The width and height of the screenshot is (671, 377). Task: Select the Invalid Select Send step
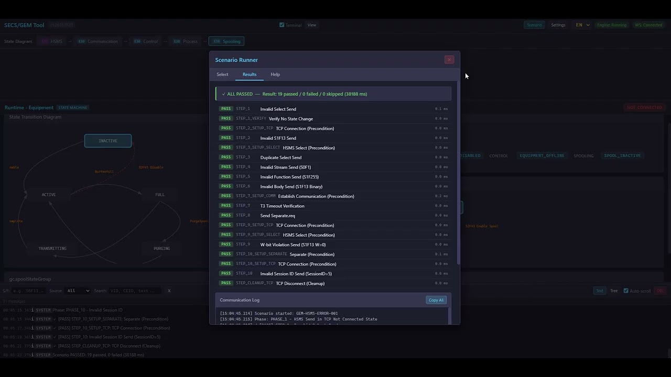coord(333,109)
